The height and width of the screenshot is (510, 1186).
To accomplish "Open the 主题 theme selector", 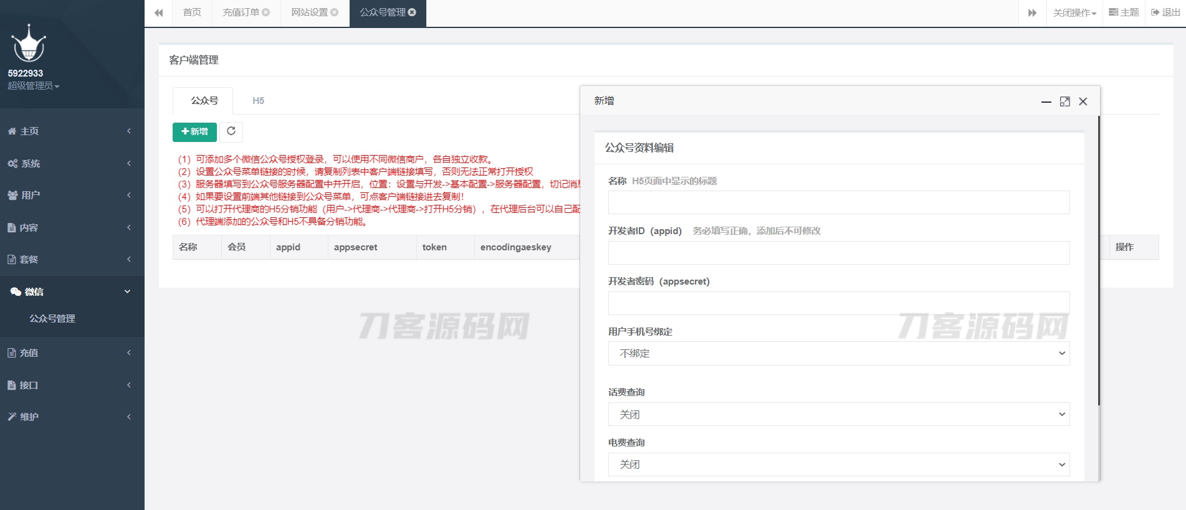I will pyautogui.click(x=1124, y=12).
